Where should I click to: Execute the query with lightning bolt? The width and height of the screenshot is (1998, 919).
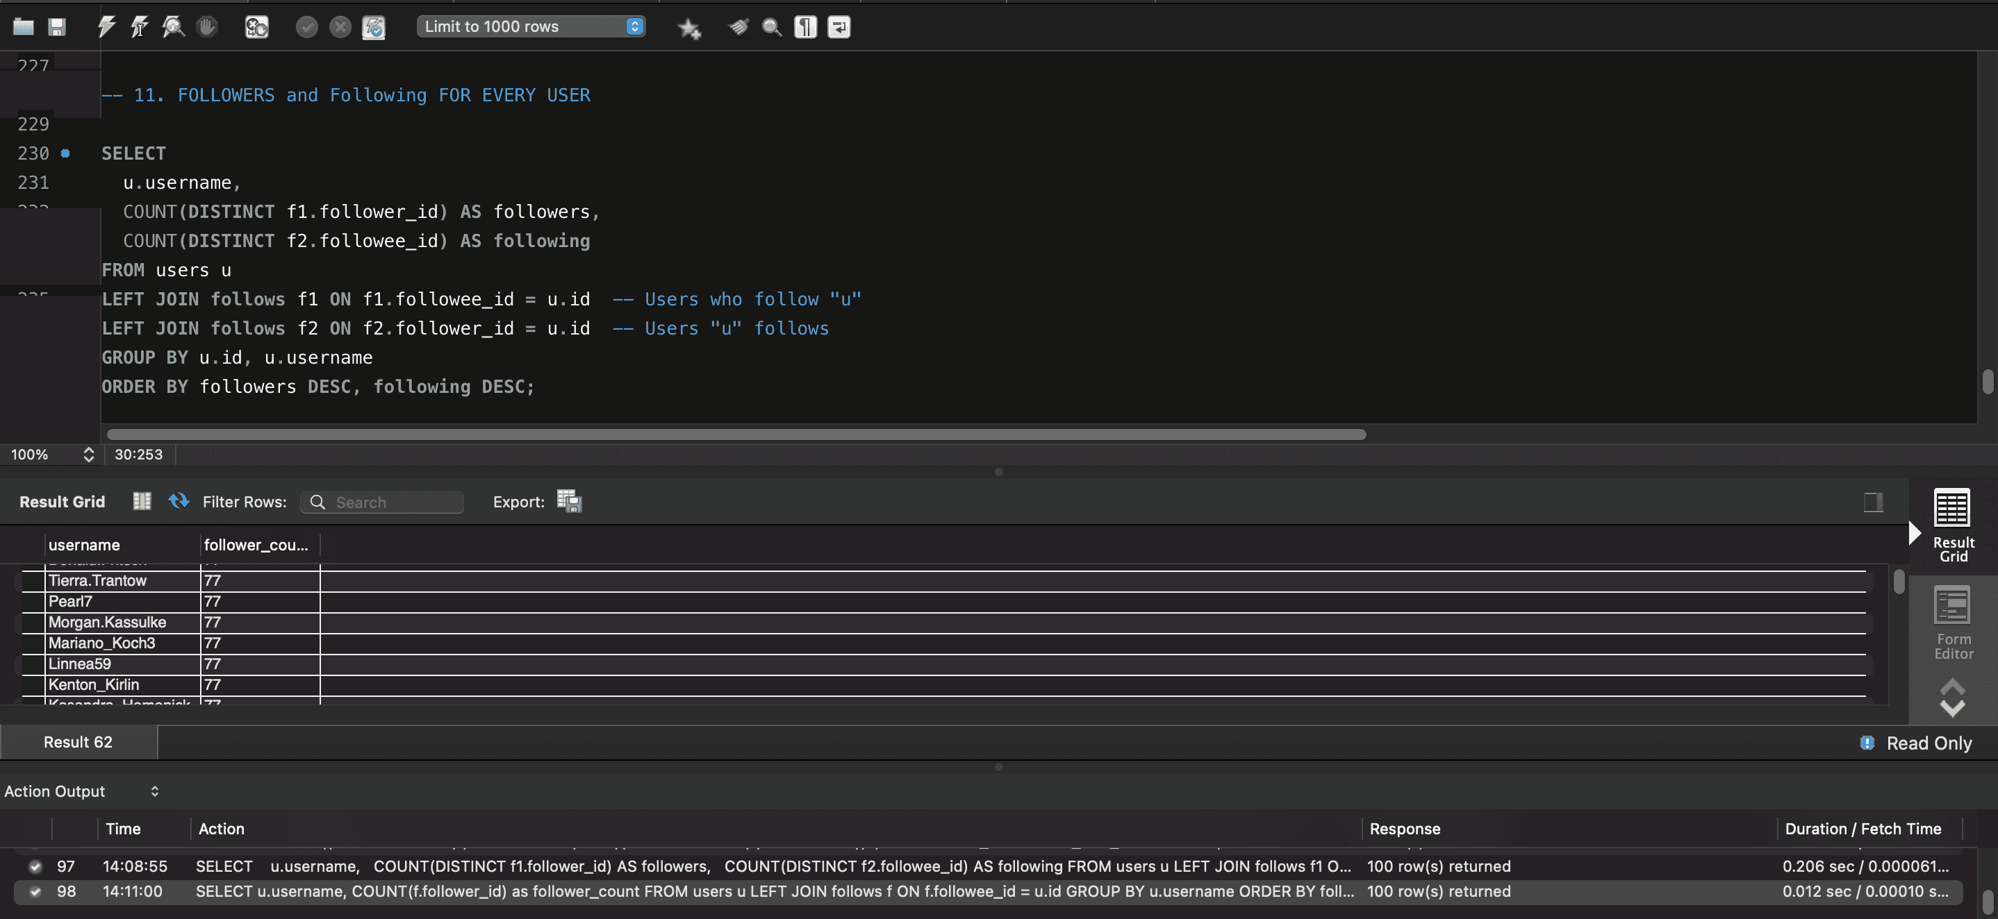coord(106,27)
